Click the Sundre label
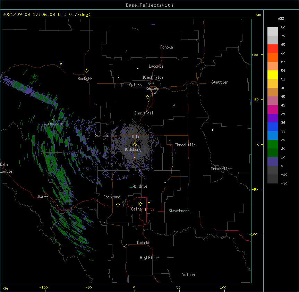 point(101,136)
